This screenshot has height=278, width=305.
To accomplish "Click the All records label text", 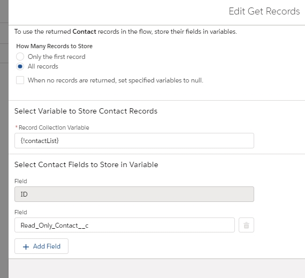I will (x=43, y=66).
